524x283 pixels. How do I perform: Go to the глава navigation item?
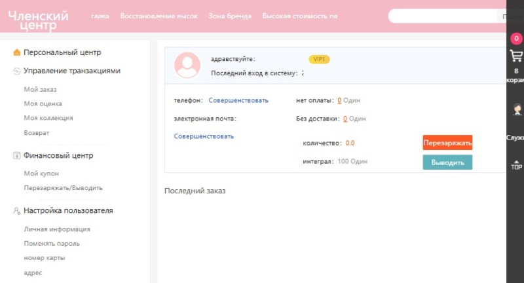(x=100, y=16)
